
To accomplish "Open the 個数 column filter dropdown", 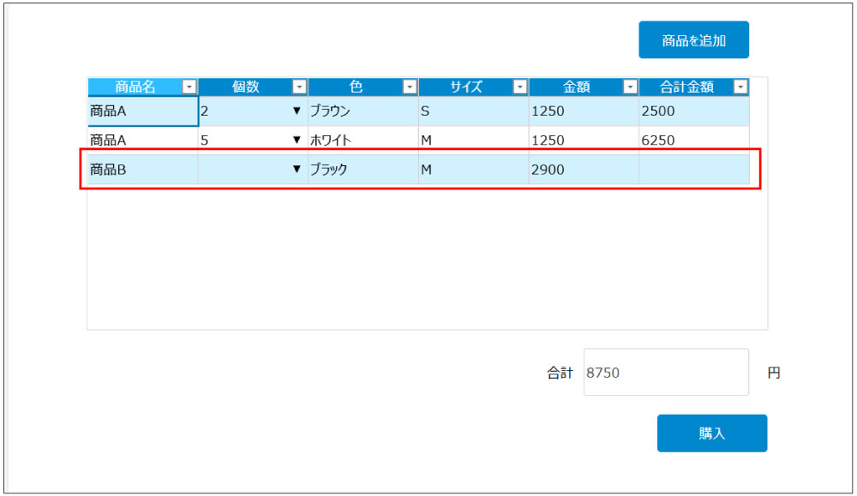I will point(299,87).
